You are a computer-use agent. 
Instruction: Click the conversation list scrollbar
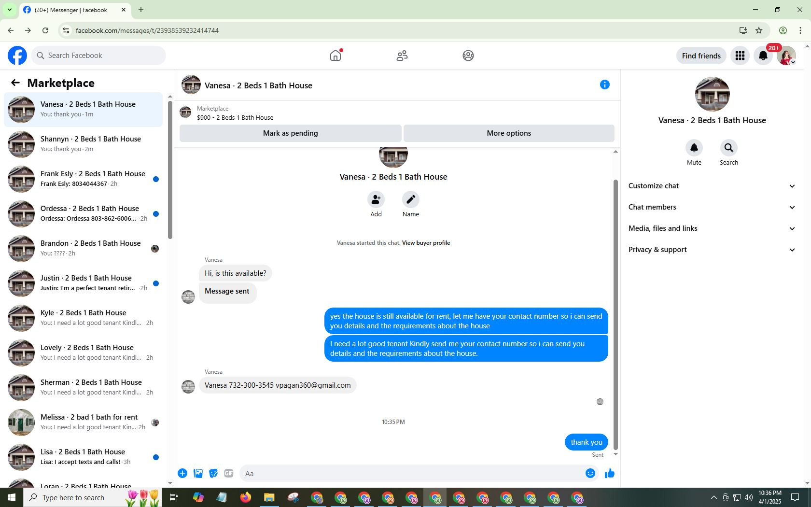point(170,169)
